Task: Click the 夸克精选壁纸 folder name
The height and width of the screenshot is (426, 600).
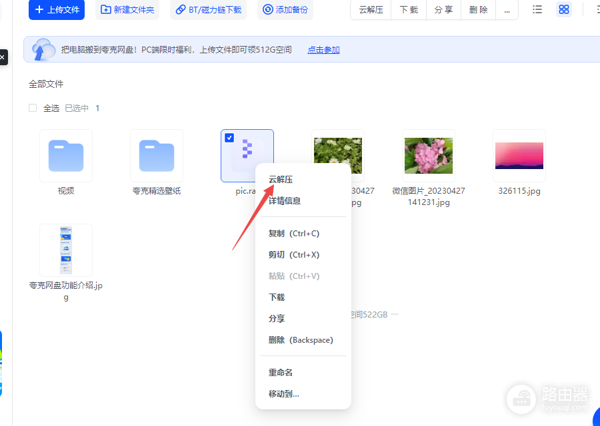Action: point(157,191)
